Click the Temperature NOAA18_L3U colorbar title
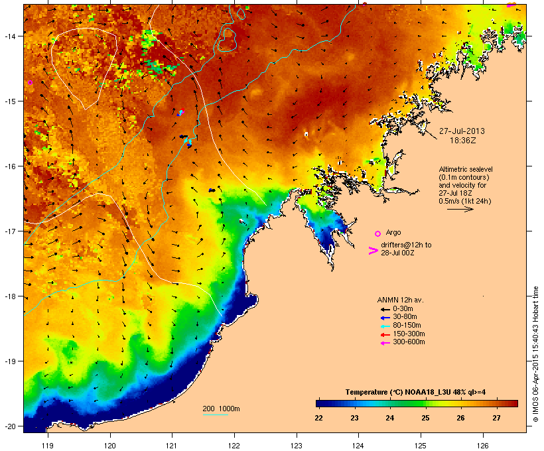 point(415,392)
